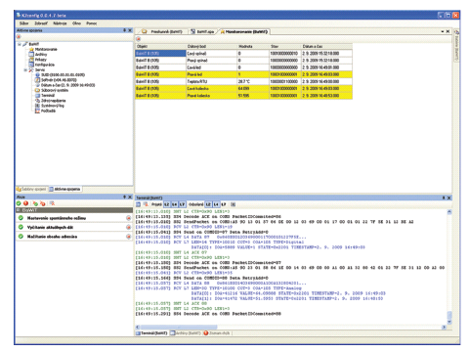Click the Terminál icon in the tree
469x352 pixels.
[37, 96]
